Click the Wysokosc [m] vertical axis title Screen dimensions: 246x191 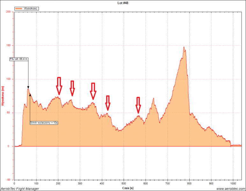click(x=3, y=96)
